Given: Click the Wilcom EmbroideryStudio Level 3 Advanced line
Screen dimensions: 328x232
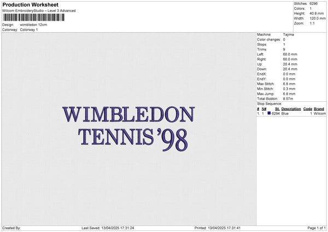Looking at the screenshot, I should [39, 11].
